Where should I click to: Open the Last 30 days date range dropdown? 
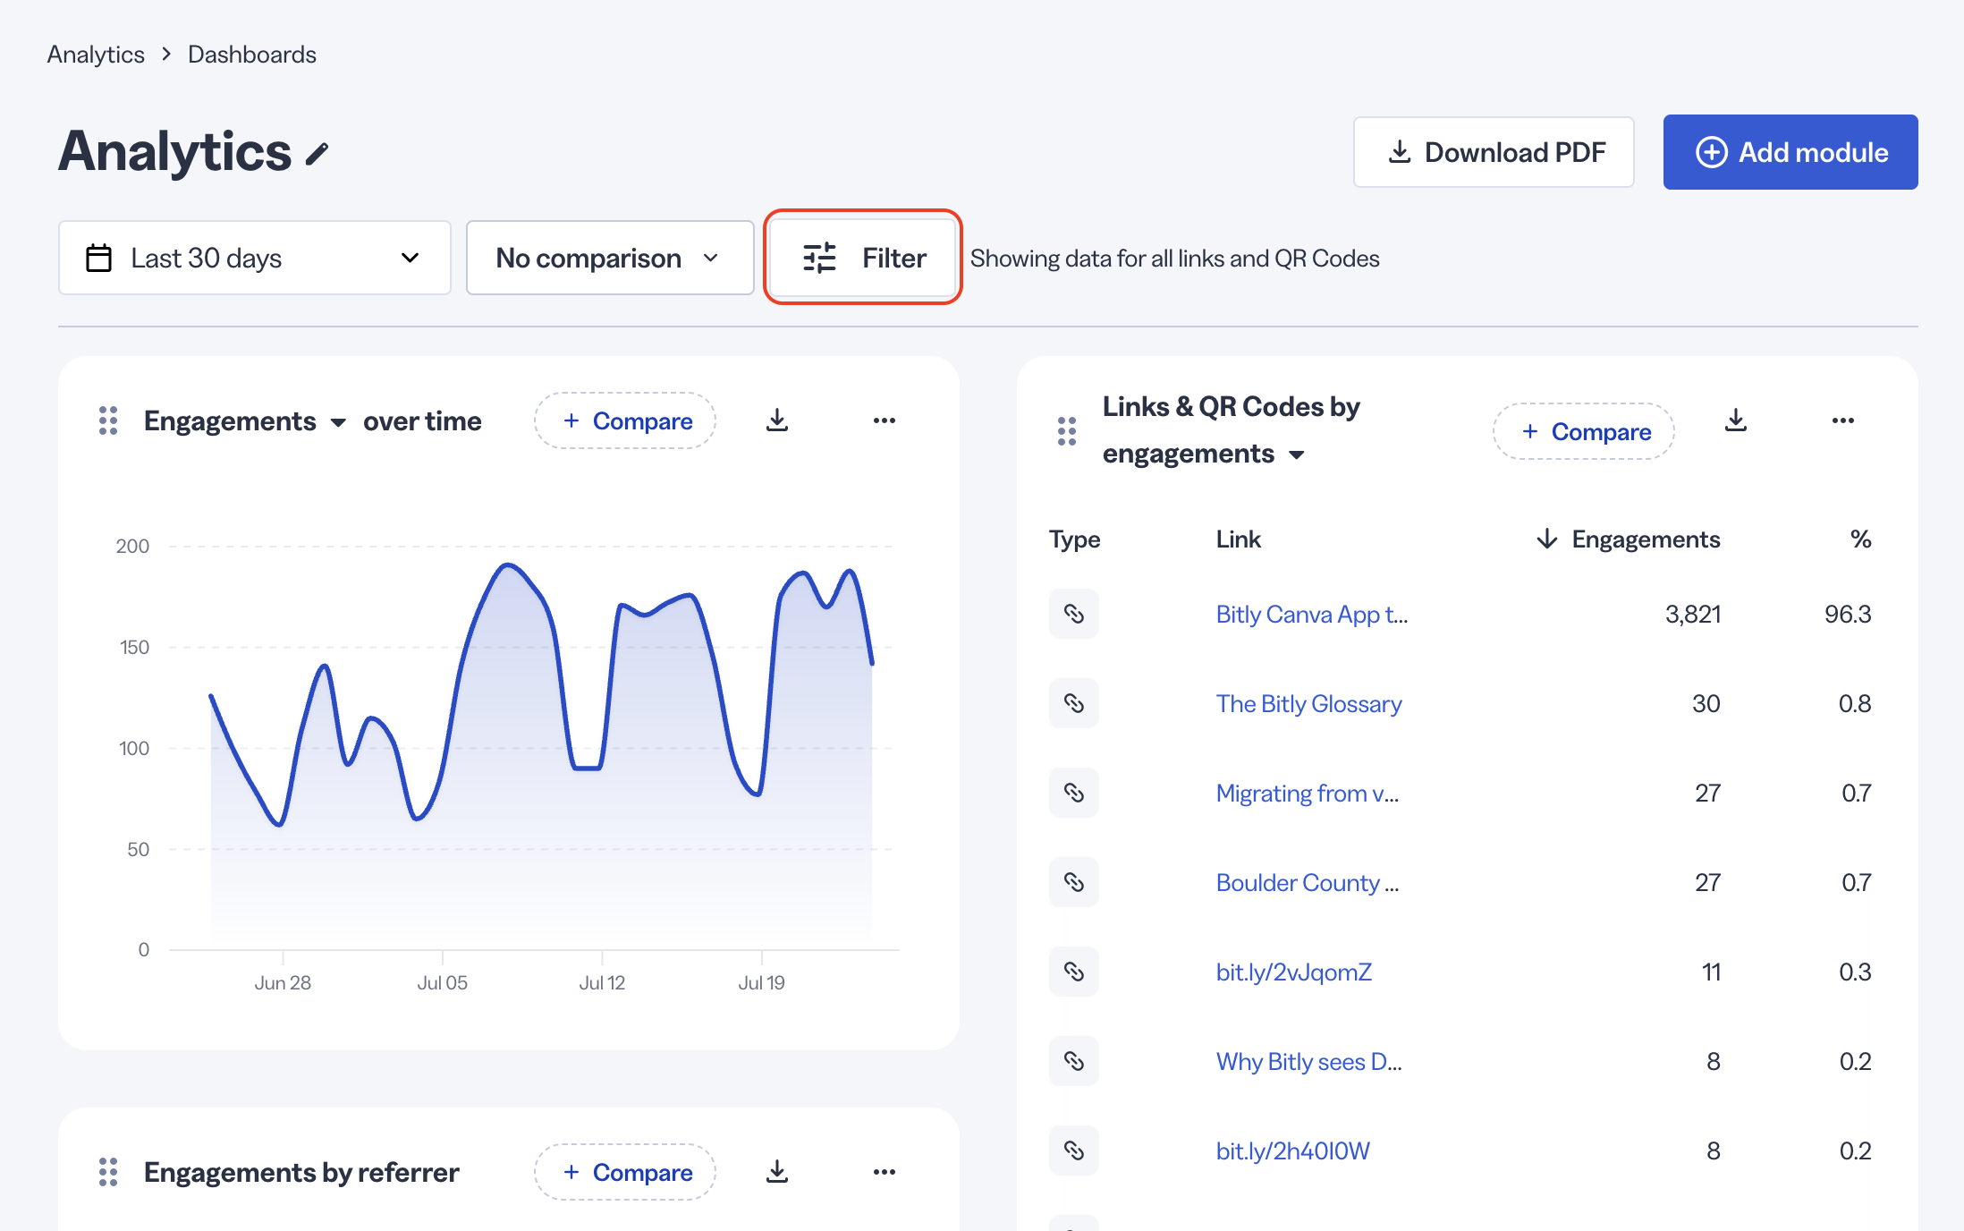point(255,258)
